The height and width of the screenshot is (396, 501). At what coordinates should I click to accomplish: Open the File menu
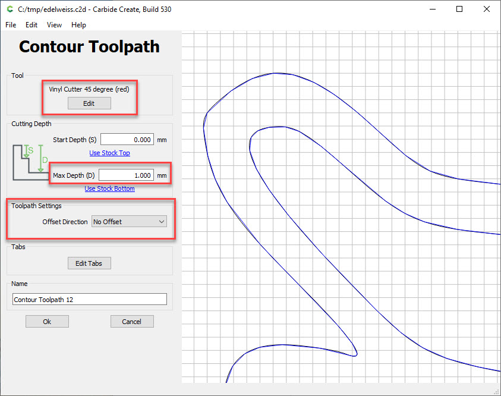11,25
